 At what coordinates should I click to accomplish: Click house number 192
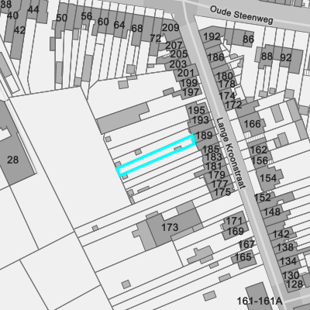click(x=212, y=36)
